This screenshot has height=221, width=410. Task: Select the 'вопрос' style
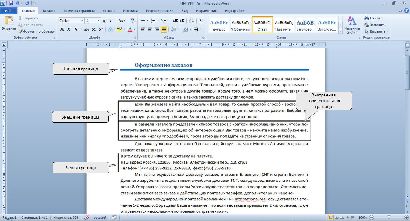point(219,25)
